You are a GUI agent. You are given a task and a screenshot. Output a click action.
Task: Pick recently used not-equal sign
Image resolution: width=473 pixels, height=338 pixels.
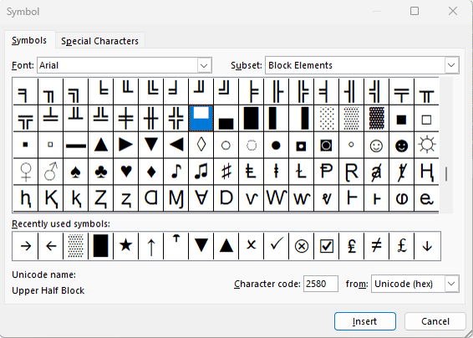click(376, 246)
